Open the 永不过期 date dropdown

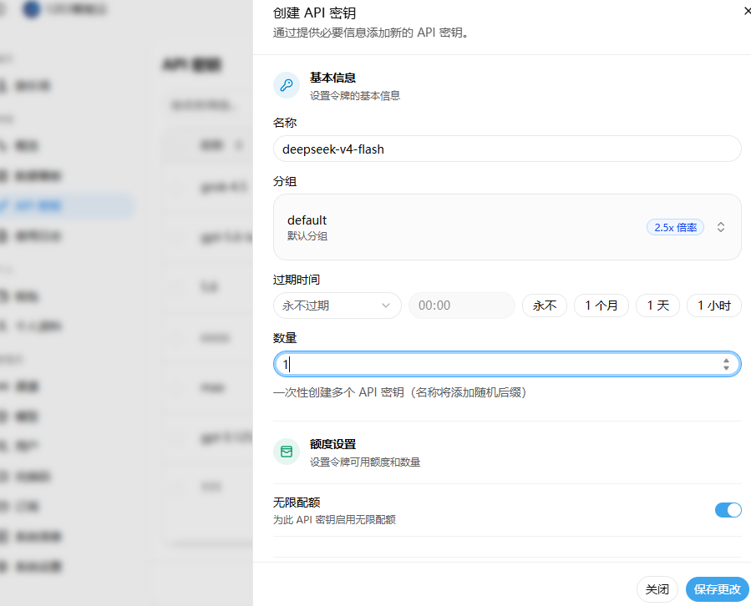[337, 306]
